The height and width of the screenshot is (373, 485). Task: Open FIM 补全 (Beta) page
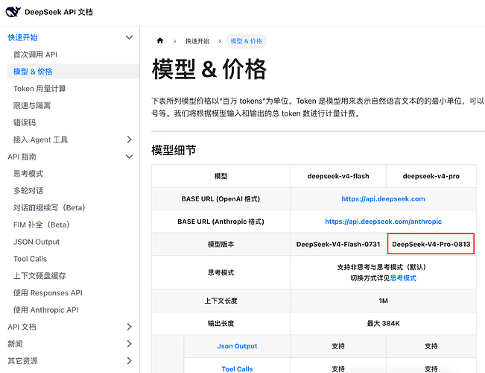(42, 225)
